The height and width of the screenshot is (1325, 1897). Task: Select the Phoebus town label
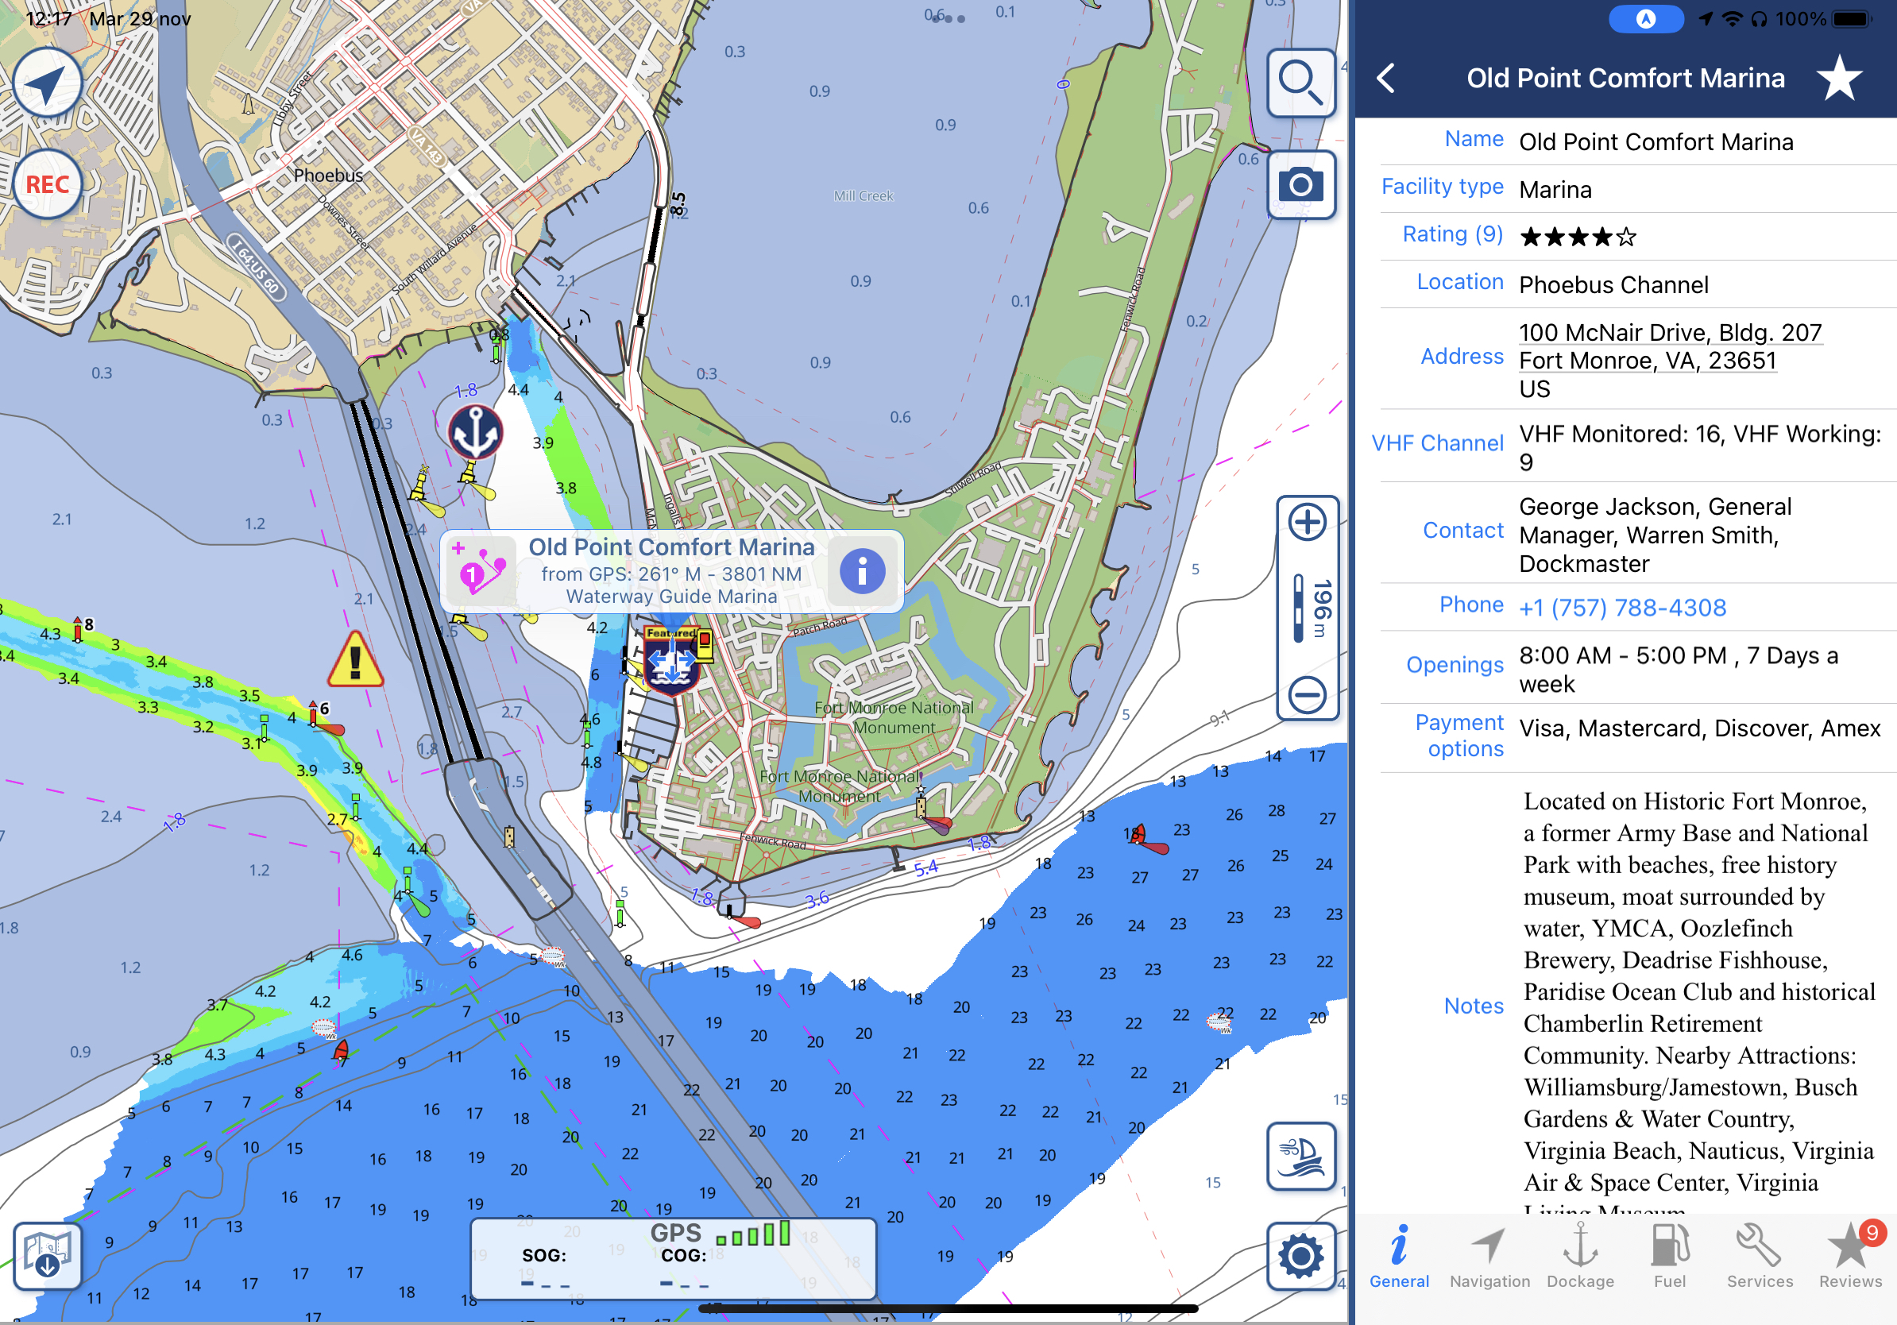click(x=328, y=176)
